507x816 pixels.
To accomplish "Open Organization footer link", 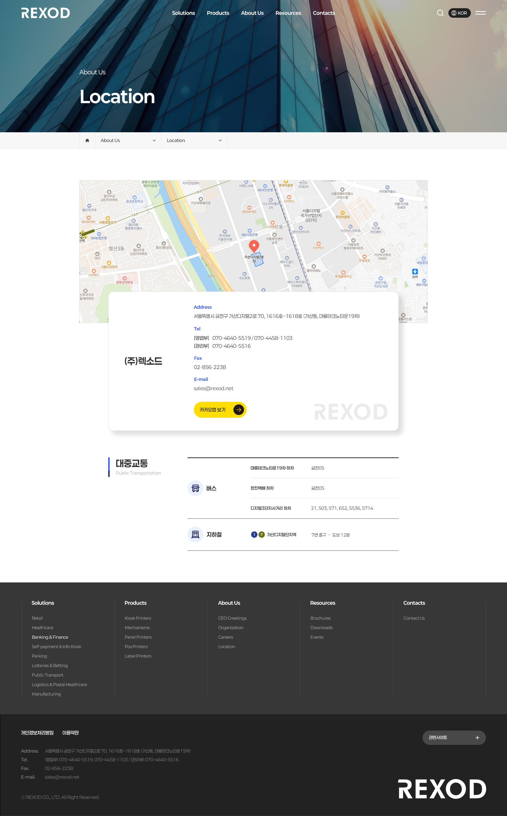I will 231,627.
